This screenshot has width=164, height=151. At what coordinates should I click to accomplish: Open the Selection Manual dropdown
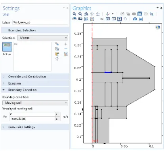point(43,38)
